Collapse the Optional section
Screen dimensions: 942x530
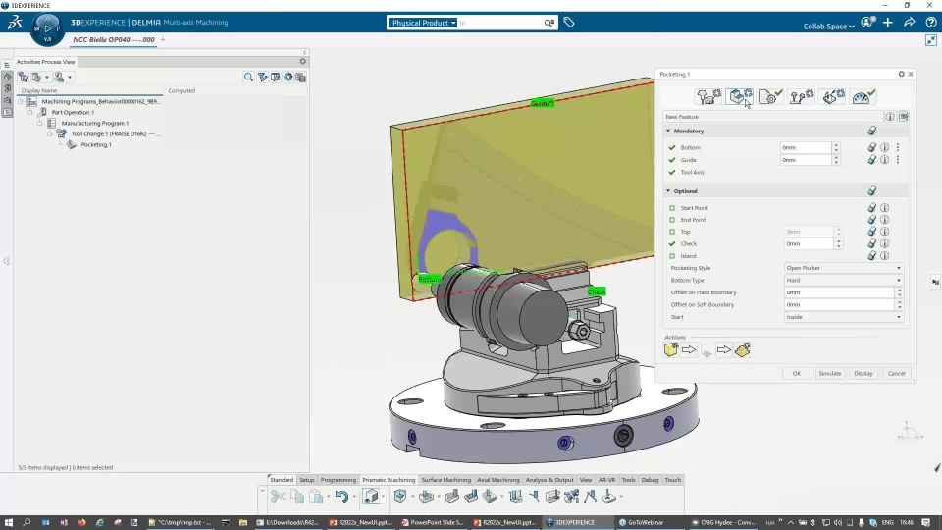668,191
